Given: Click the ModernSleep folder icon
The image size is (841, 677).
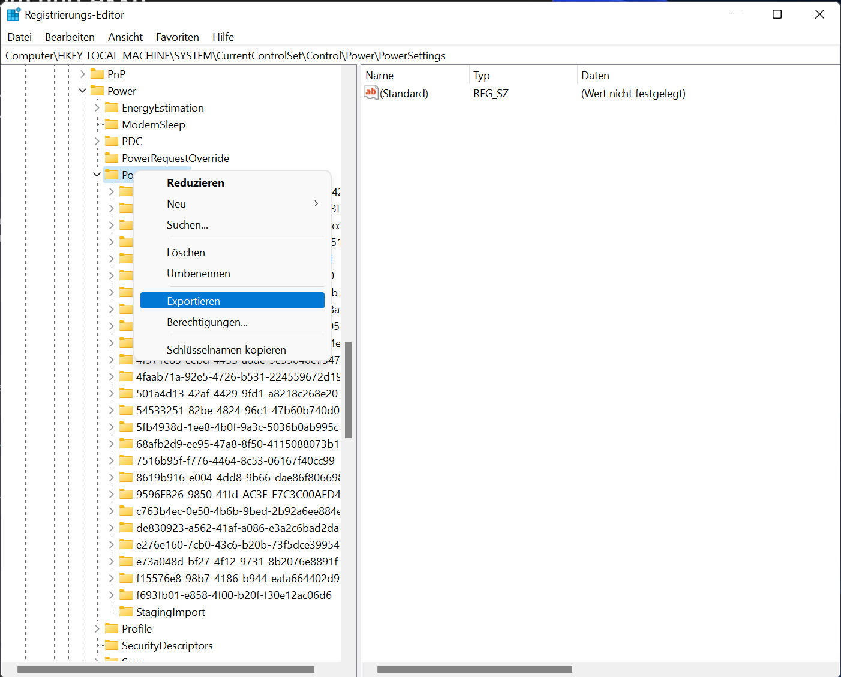Looking at the screenshot, I should pyautogui.click(x=112, y=124).
